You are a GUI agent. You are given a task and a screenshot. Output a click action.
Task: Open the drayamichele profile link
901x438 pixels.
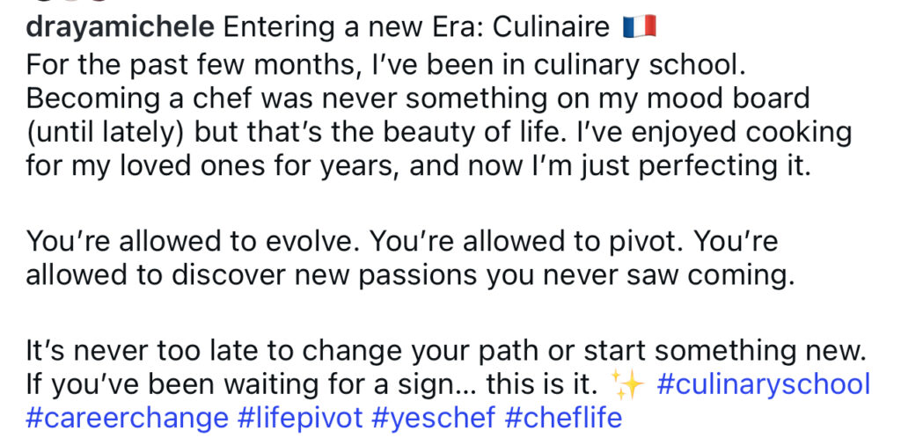point(121,27)
